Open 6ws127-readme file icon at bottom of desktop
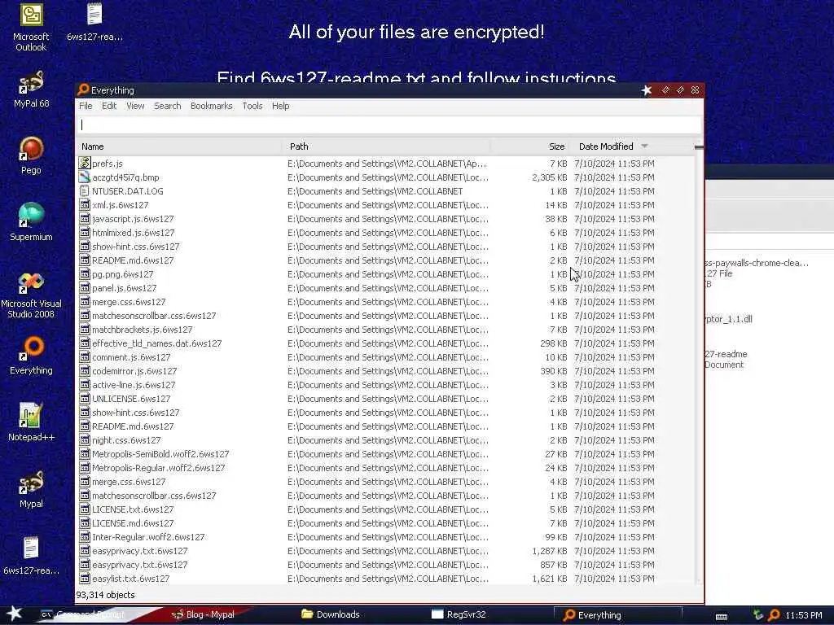 point(31,556)
